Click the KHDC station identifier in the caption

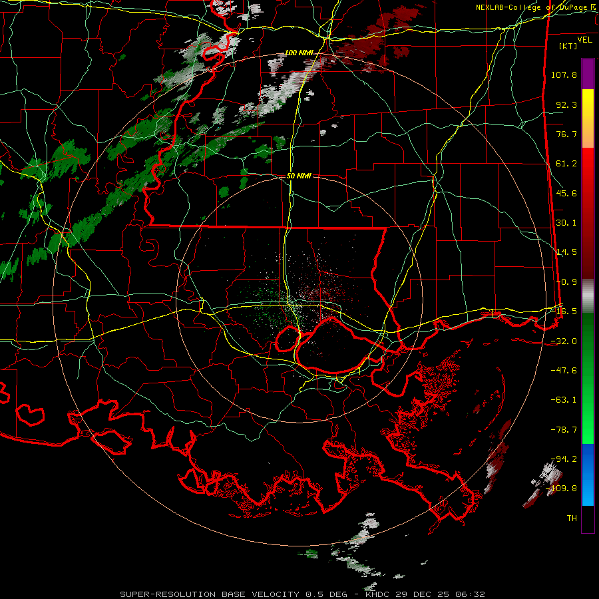click(378, 594)
